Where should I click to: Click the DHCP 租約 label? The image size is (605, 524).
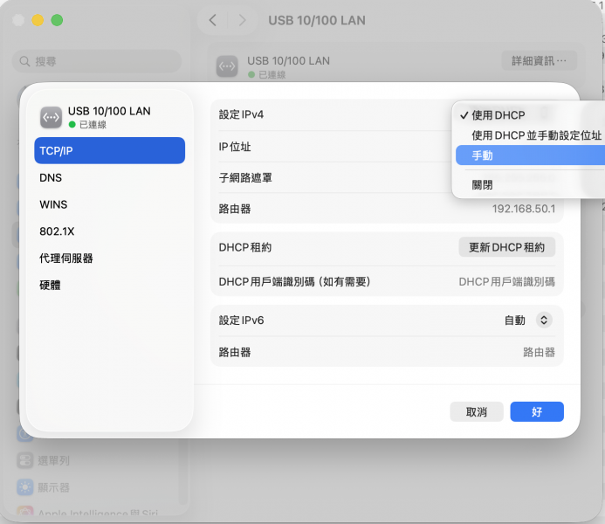tap(245, 247)
